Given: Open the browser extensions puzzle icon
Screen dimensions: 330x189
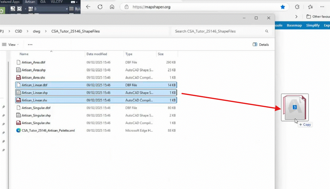Looking at the screenshot, I should click(x=297, y=7).
